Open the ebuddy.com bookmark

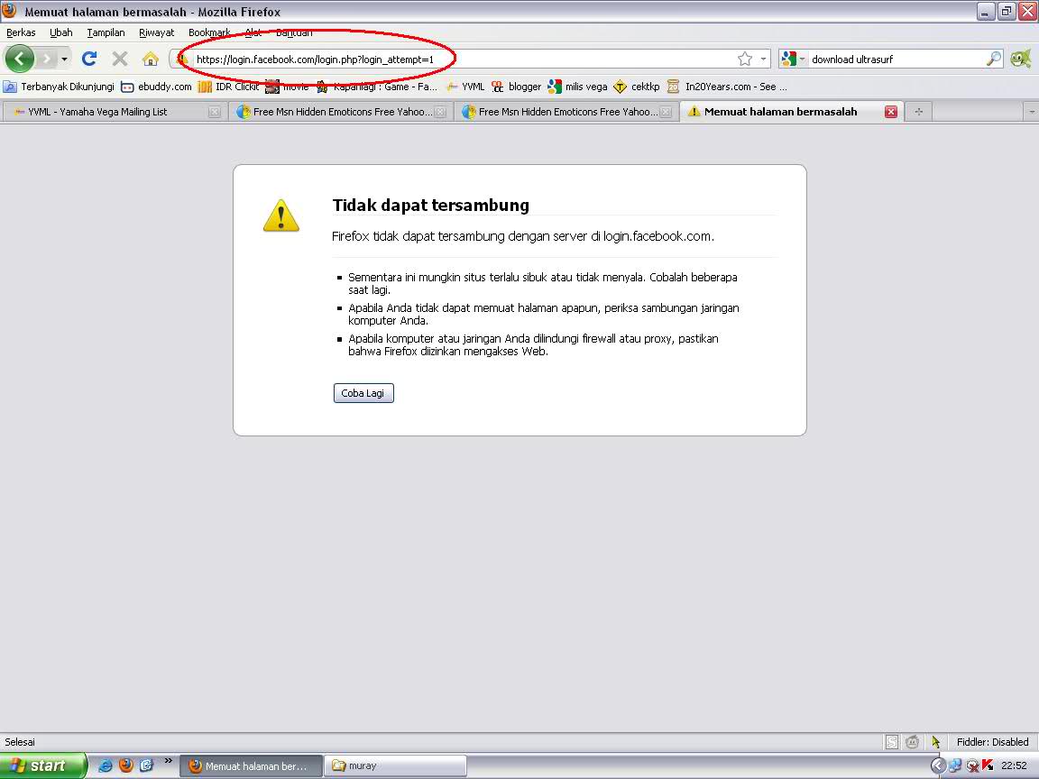pos(156,87)
